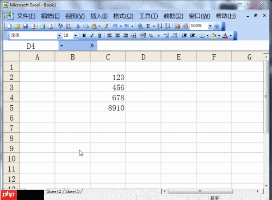Toggle Italic formatting
The height and width of the screenshot is (200, 272).
(x=92, y=36)
